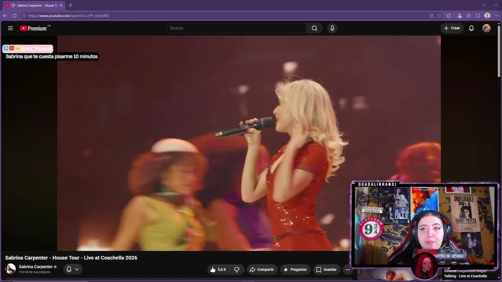The width and height of the screenshot is (502, 282).
Task: Open the favorites list
Action: [x=468, y=16]
